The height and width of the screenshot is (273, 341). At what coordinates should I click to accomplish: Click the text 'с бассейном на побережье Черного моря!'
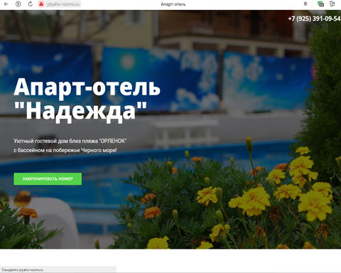[x=65, y=150]
